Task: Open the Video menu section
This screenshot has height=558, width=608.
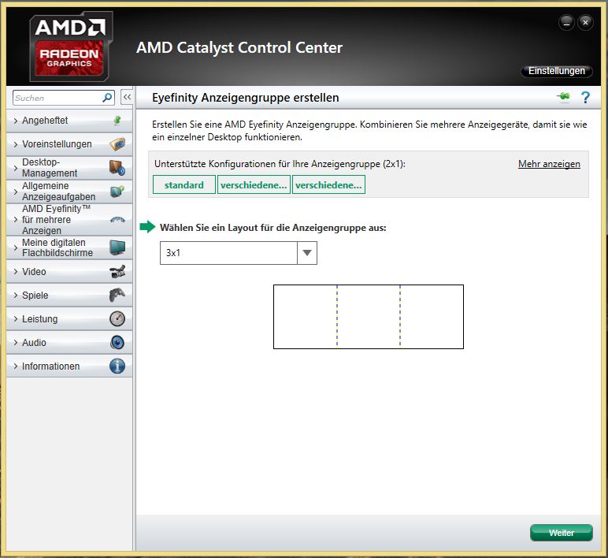Action: point(69,272)
